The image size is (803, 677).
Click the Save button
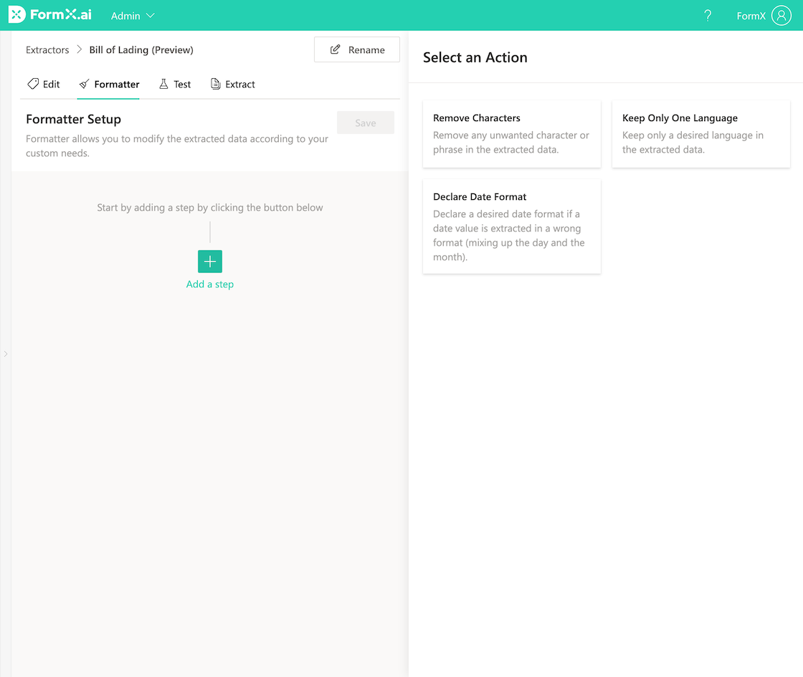point(365,123)
